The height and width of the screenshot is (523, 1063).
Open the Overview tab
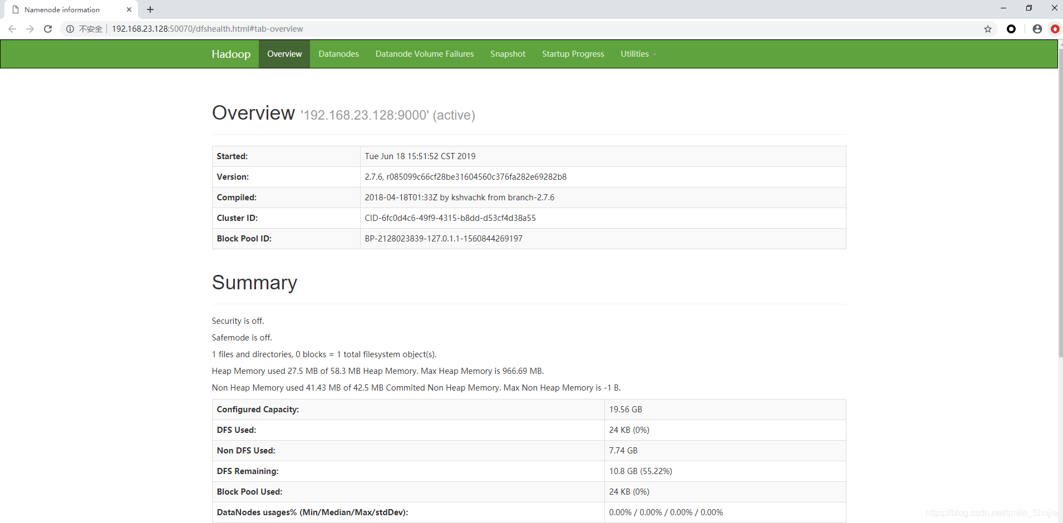coord(284,54)
